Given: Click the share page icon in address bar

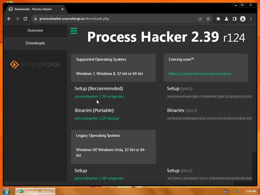Looking at the screenshot, I should (x=200, y=19).
